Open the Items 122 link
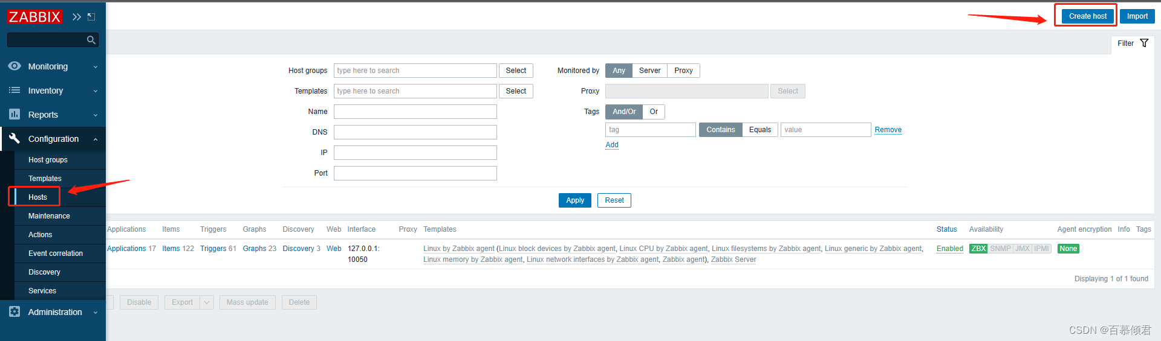 (x=171, y=249)
